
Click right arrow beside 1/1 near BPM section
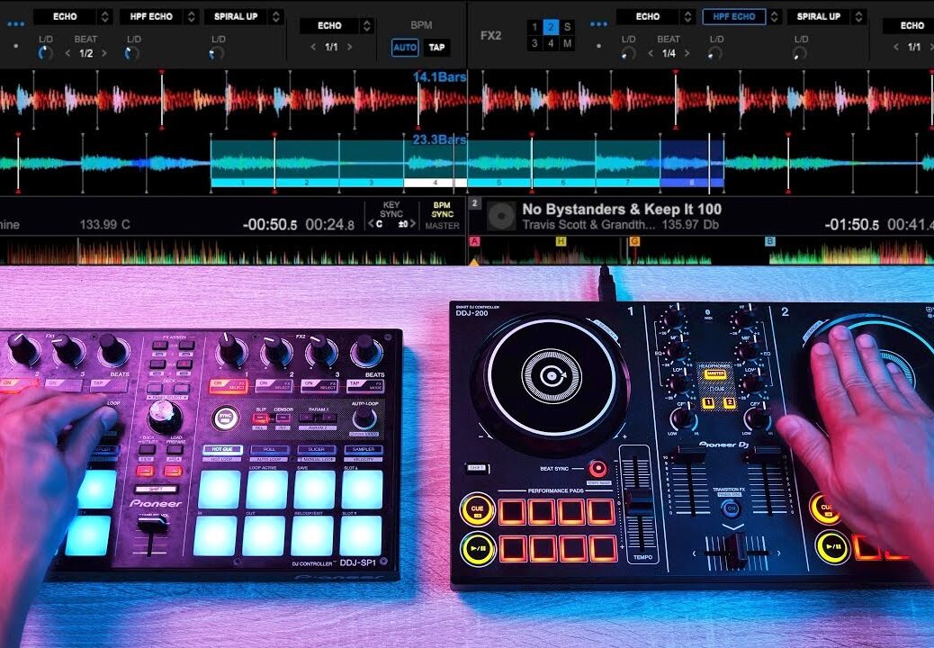(350, 47)
